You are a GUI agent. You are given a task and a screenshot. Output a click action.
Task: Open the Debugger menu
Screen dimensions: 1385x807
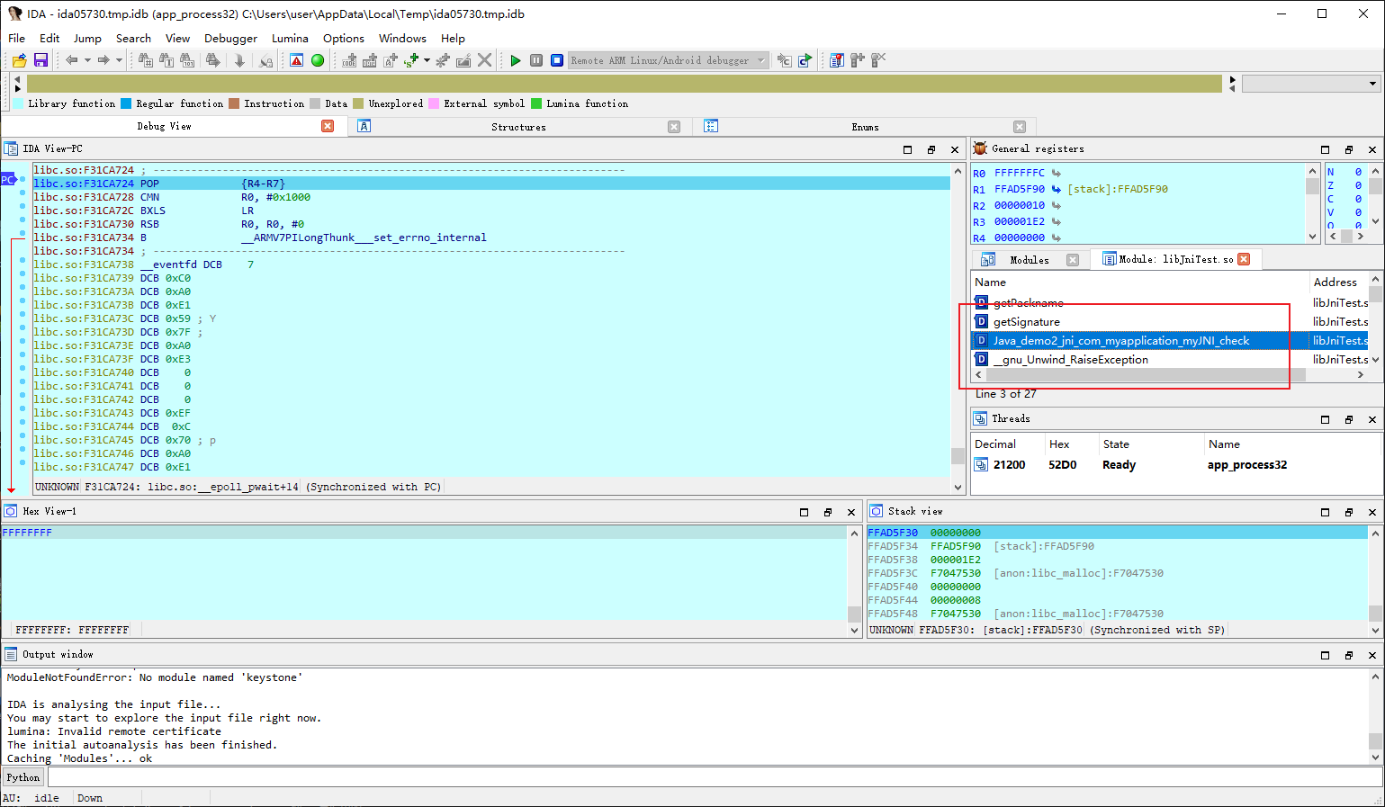(x=230, y=39)
